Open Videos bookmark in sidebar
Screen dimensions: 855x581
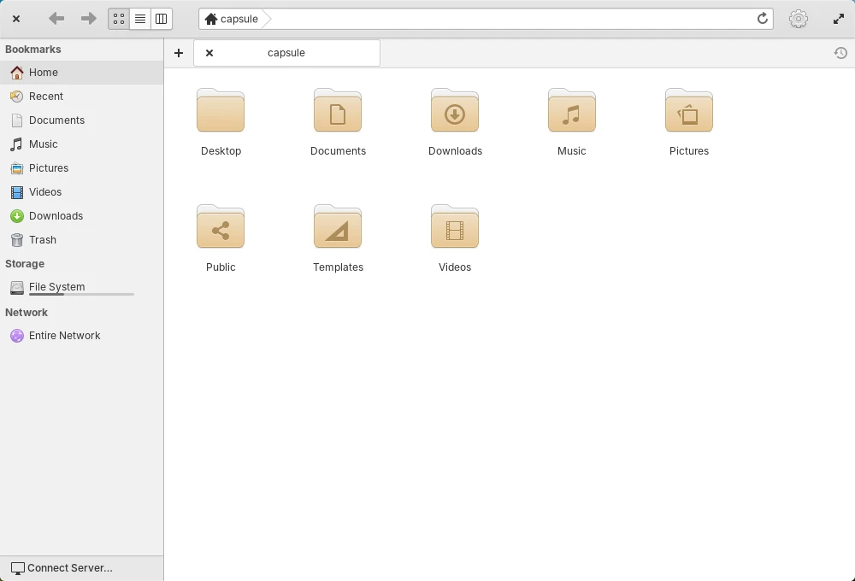pyautogui.click(x=82, y=192)
